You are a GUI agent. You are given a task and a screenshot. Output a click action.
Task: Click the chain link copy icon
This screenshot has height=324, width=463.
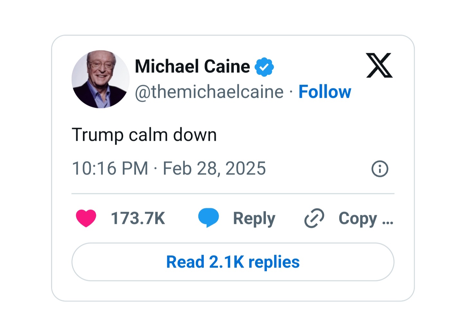pos(314,218)
